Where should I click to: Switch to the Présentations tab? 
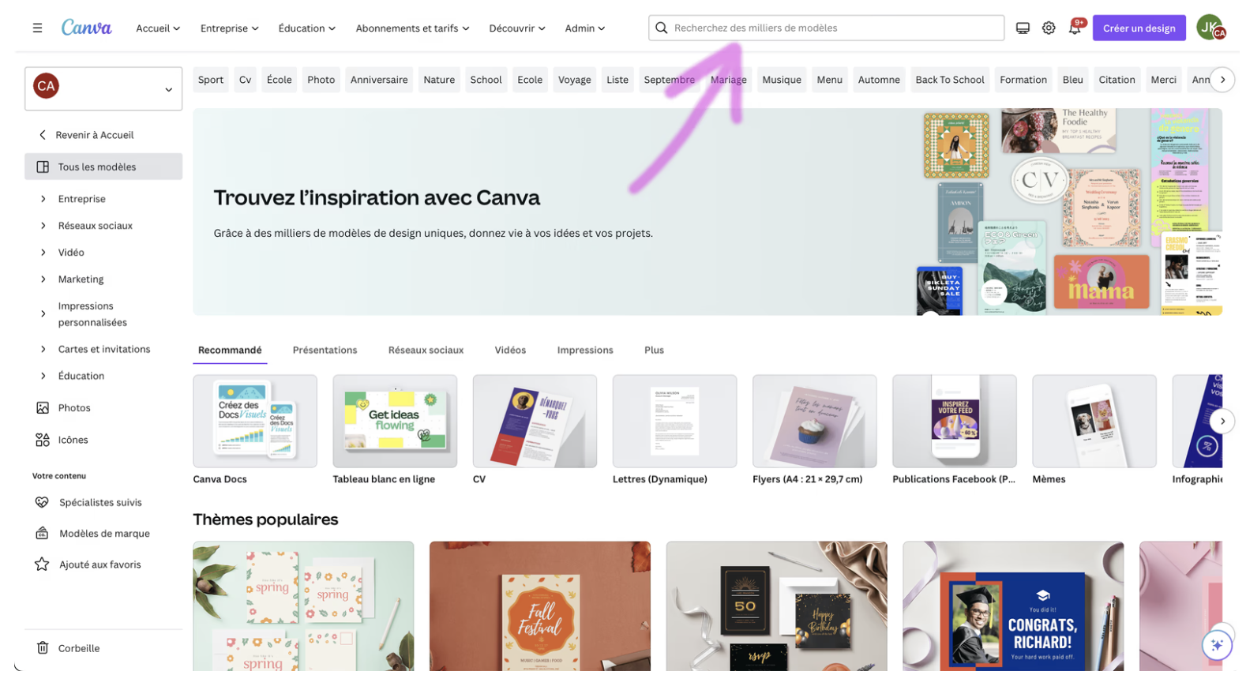coord(325,350)
